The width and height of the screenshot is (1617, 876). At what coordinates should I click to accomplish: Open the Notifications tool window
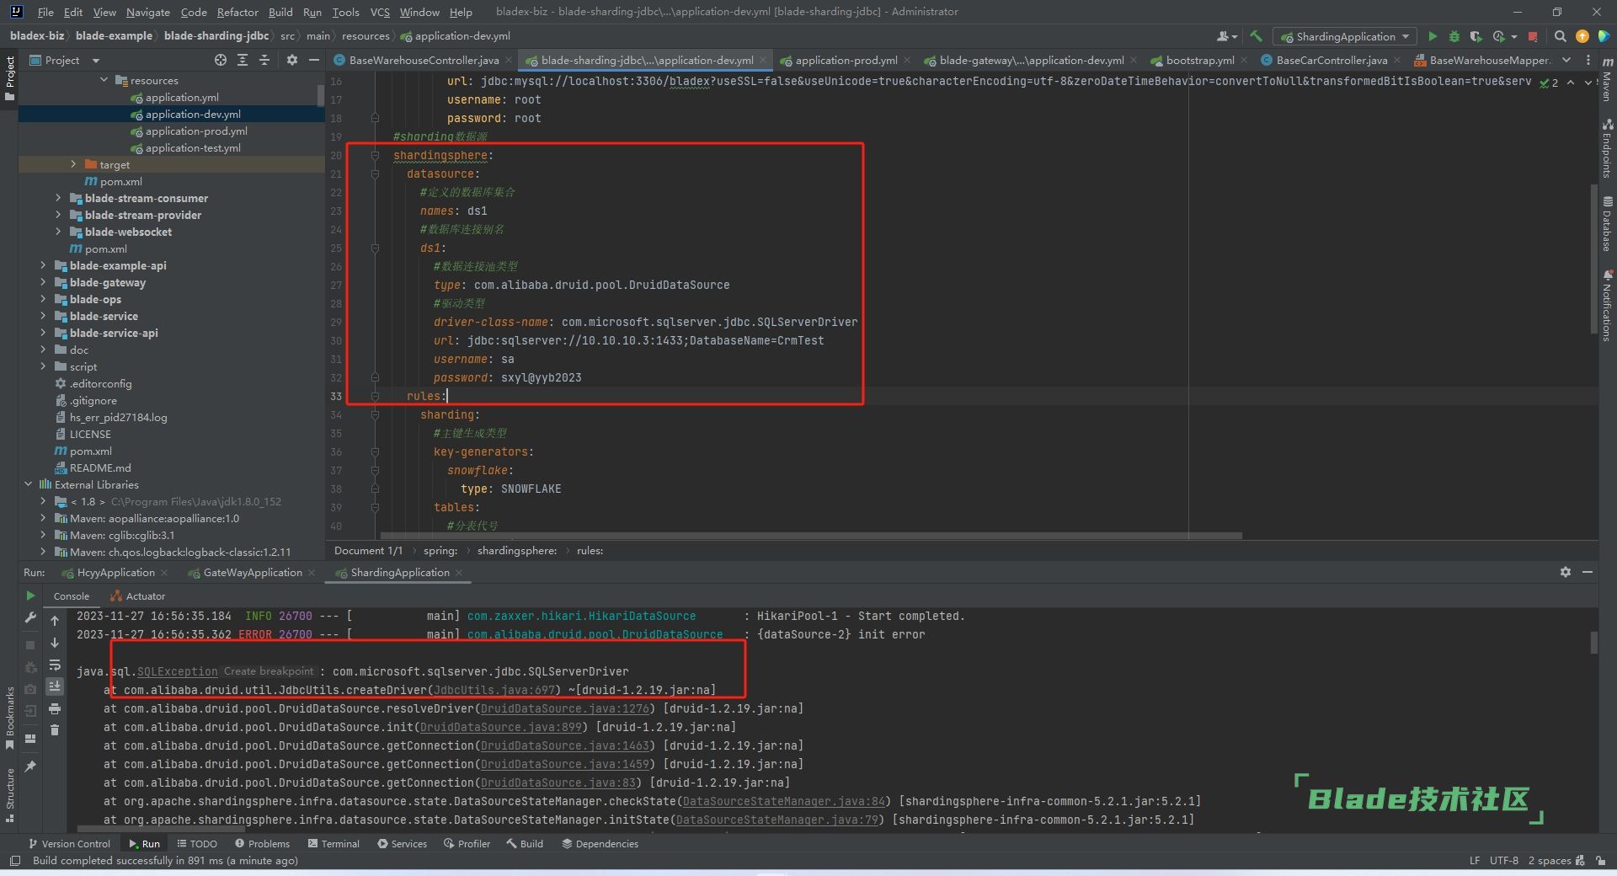(x=1607, y=305)
